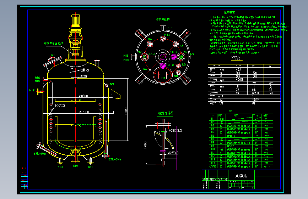The image size is (308, 199).
Task: Select "N14" label in the nozzle plan view
Action: 167,35
